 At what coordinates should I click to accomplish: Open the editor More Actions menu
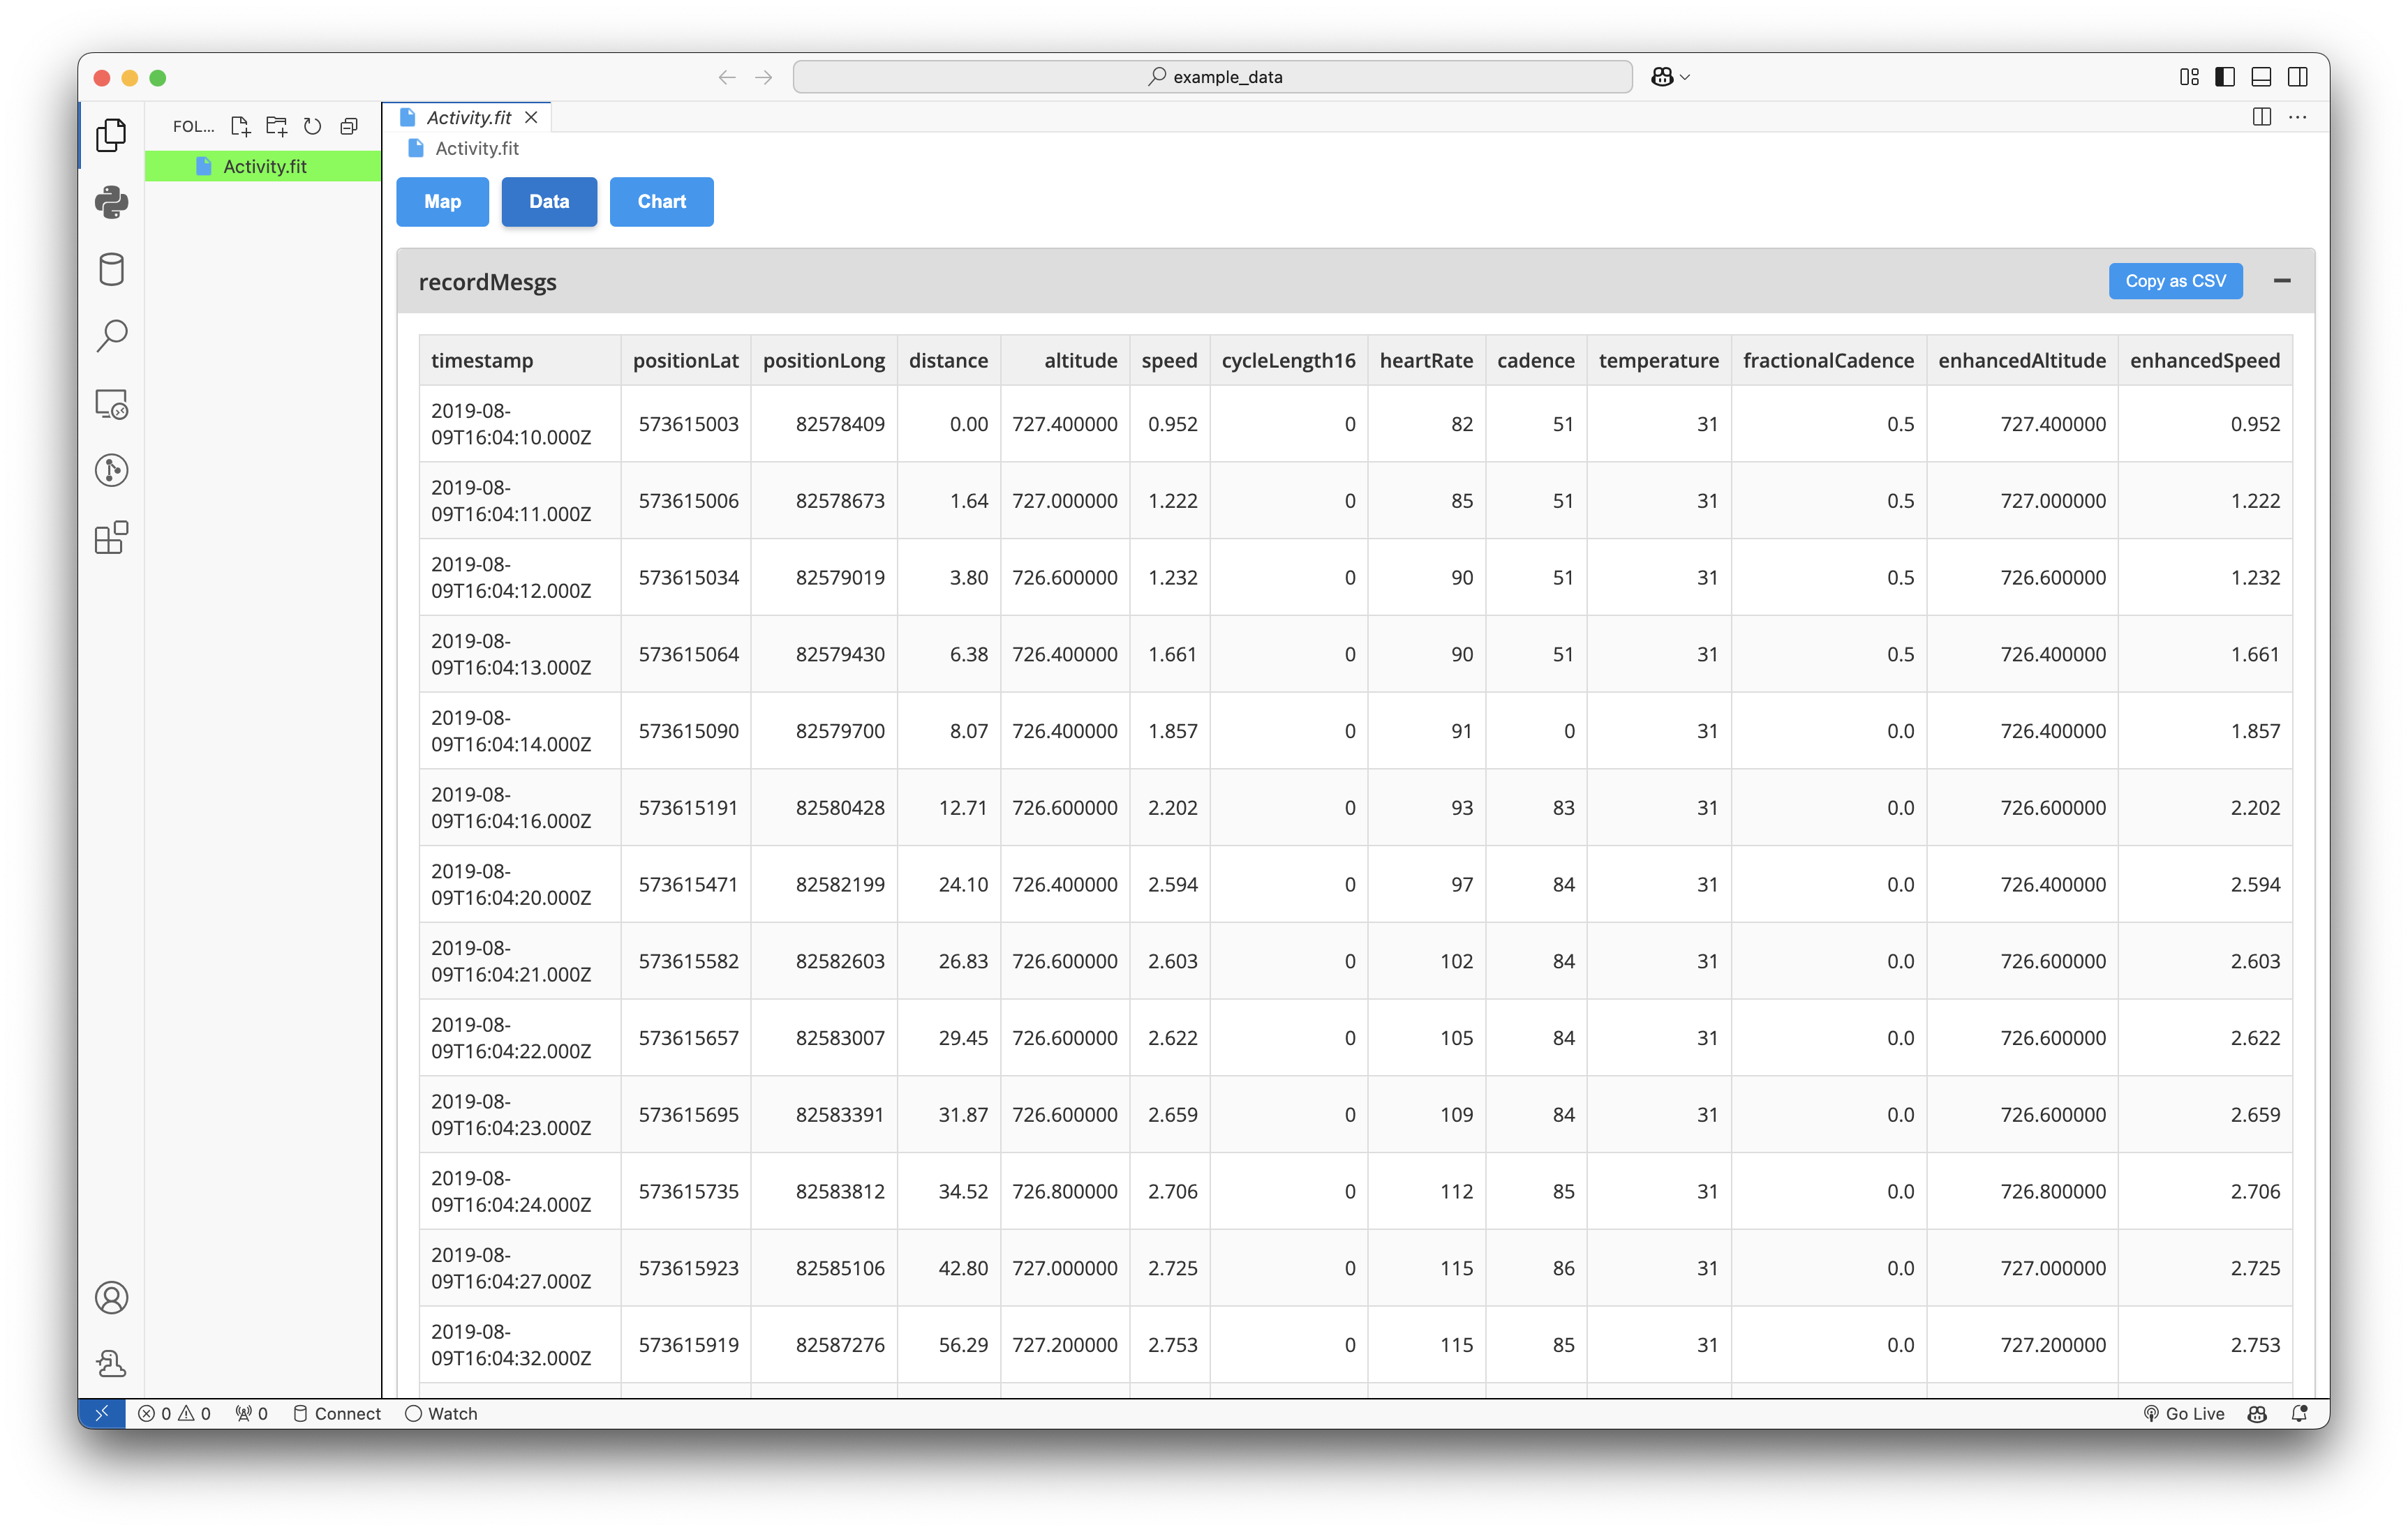(2298, 117)
